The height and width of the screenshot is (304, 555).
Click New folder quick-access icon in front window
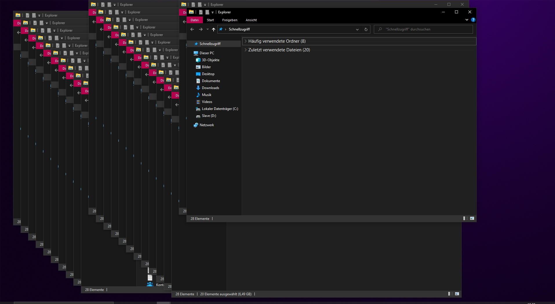(207, 12)
